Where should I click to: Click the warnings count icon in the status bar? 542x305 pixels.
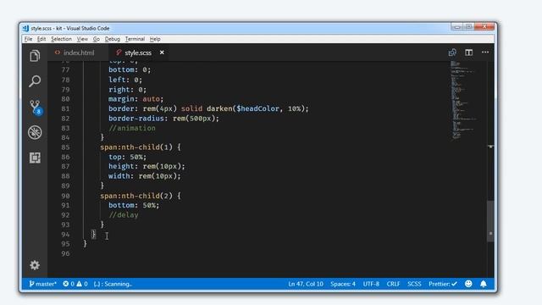pos(79,284)
